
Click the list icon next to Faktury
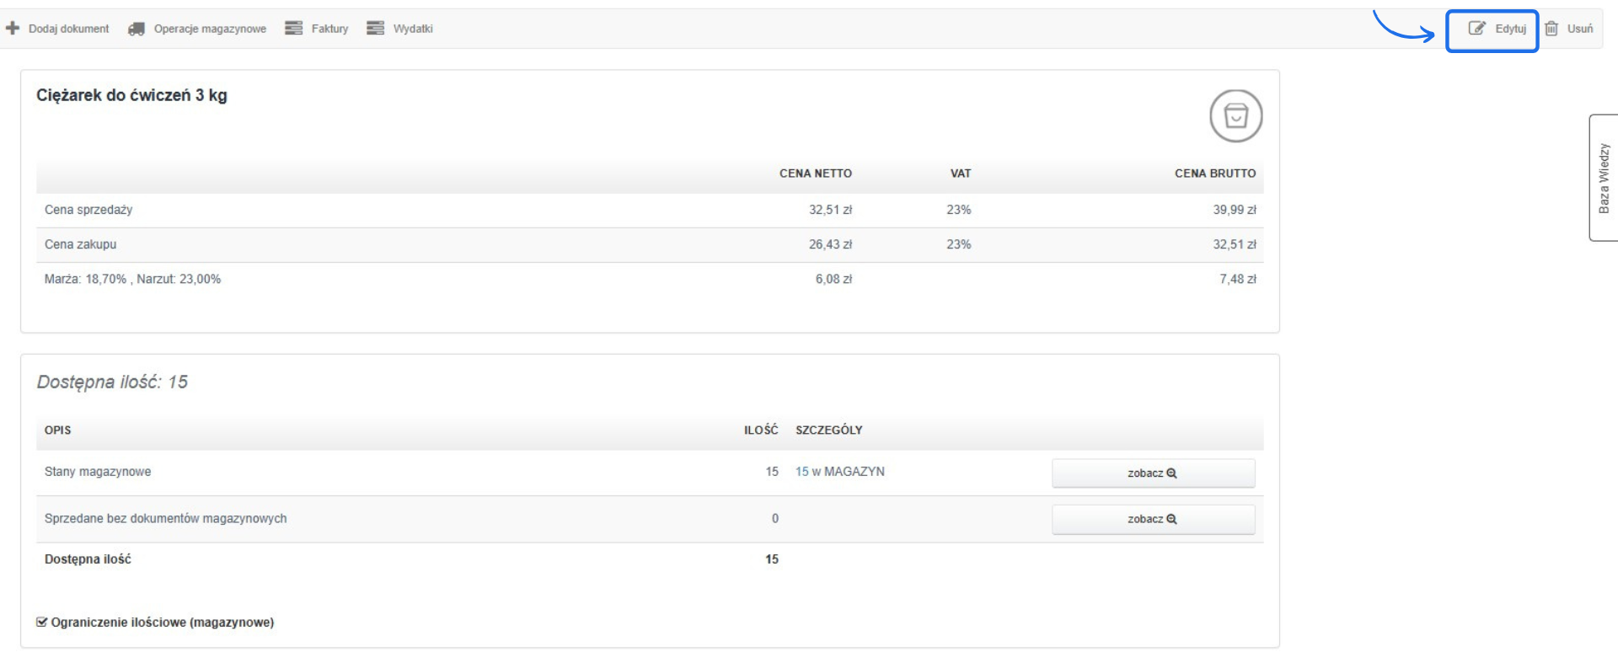[x=293, y=29]
